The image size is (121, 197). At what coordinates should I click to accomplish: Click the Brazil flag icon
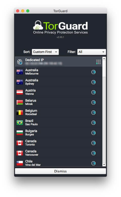20,123
